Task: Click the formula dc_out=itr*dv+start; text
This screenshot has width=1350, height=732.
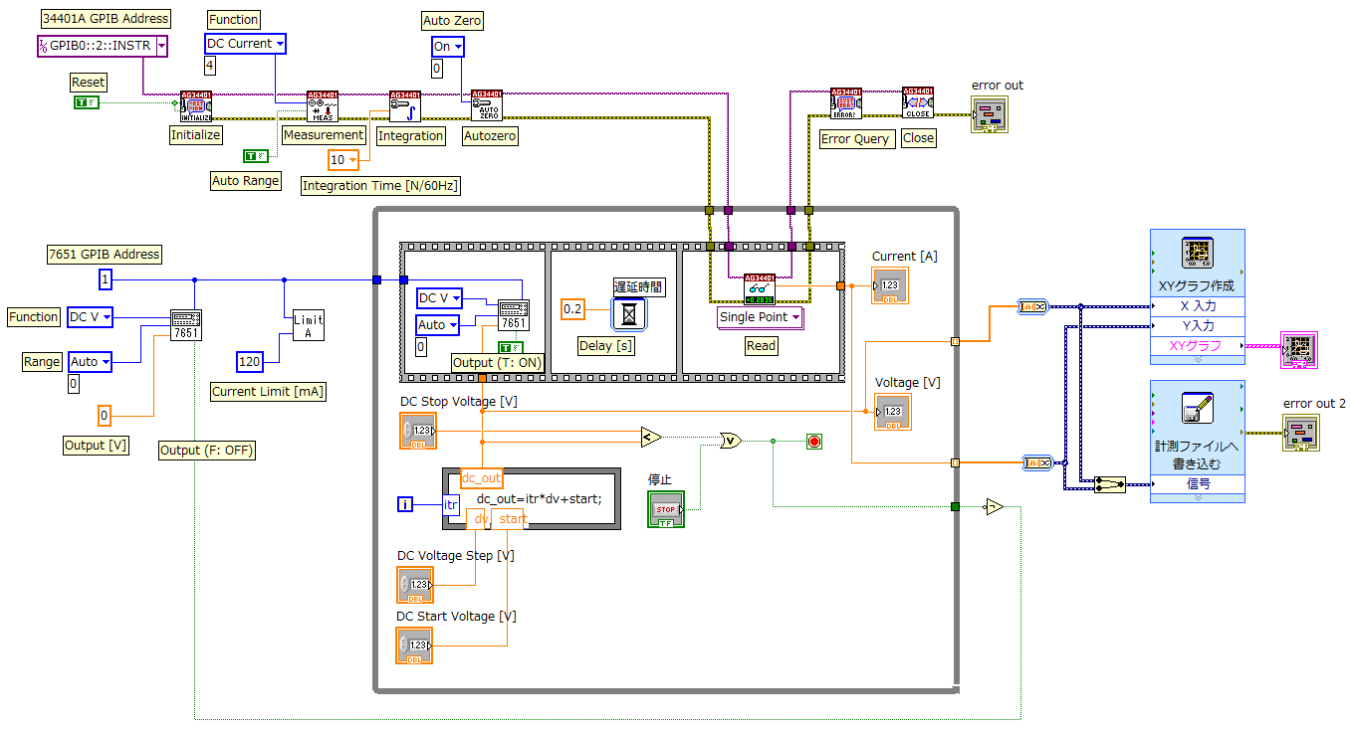Action: click(540, 499)
